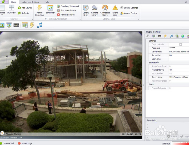Select the picture screen icon in Plugins Settings
This screenshot has width=189, height=145.
(x=154, y=36)
